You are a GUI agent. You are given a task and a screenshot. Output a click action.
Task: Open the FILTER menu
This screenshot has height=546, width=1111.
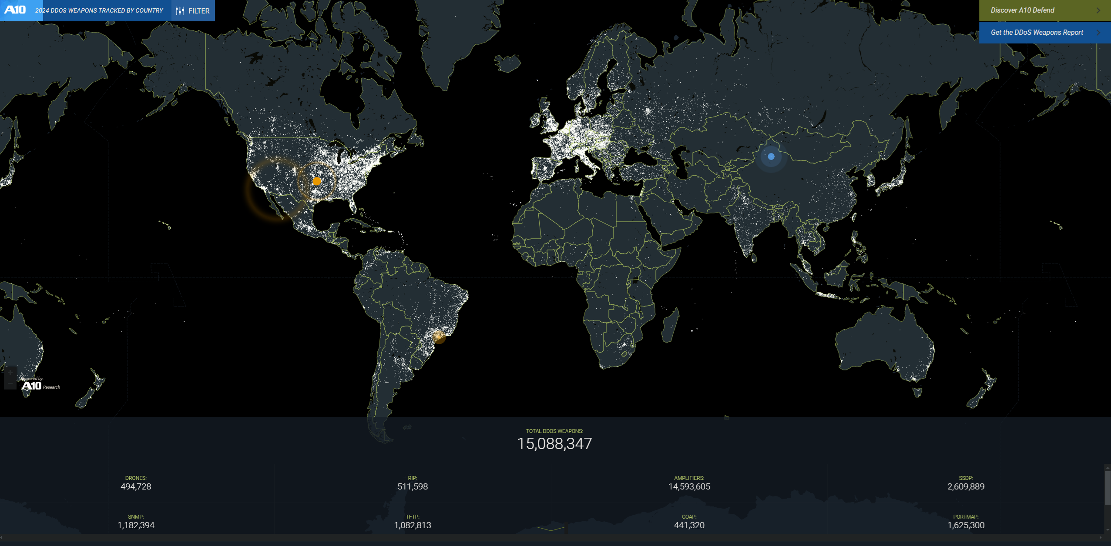(199, 11)
